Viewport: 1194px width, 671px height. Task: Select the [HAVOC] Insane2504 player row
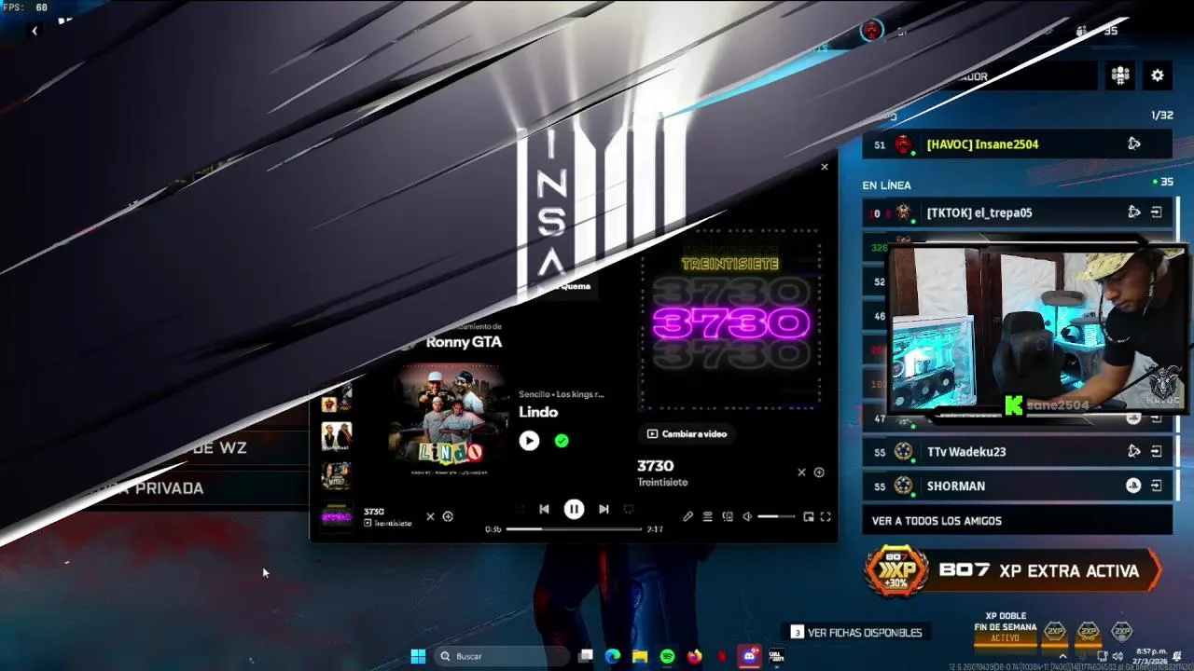click(1017, 144)
